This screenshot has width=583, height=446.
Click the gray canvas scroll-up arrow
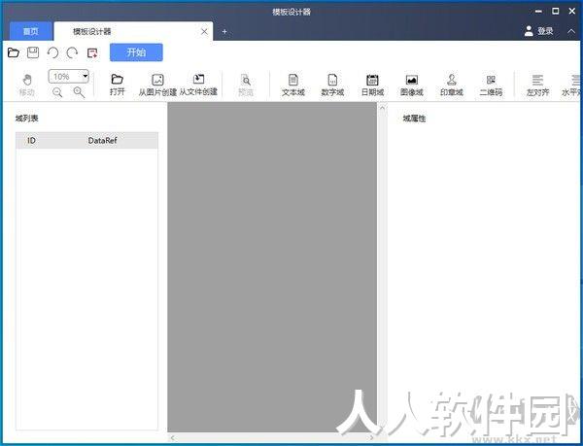(x=382, y=108)
